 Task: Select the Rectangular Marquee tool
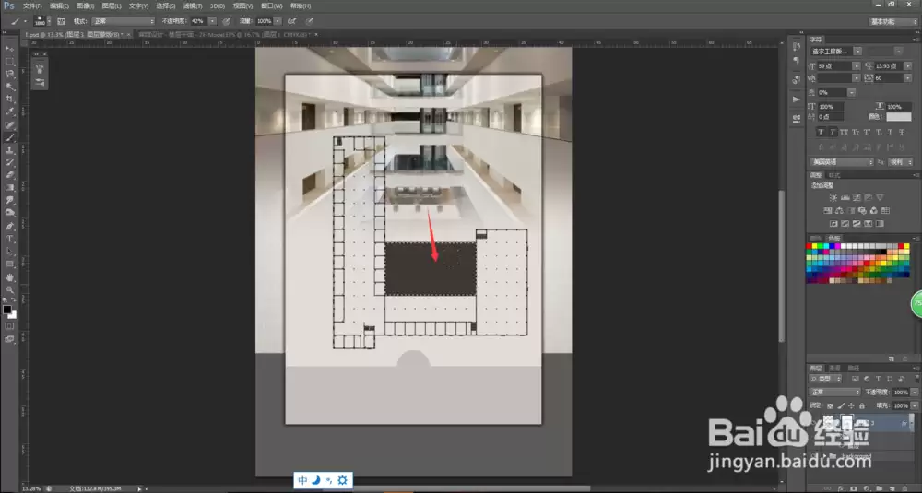[x=9, y=61]
